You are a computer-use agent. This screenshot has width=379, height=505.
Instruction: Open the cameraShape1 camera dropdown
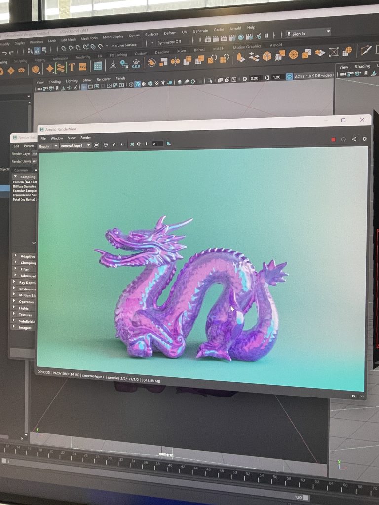[76, 145]
